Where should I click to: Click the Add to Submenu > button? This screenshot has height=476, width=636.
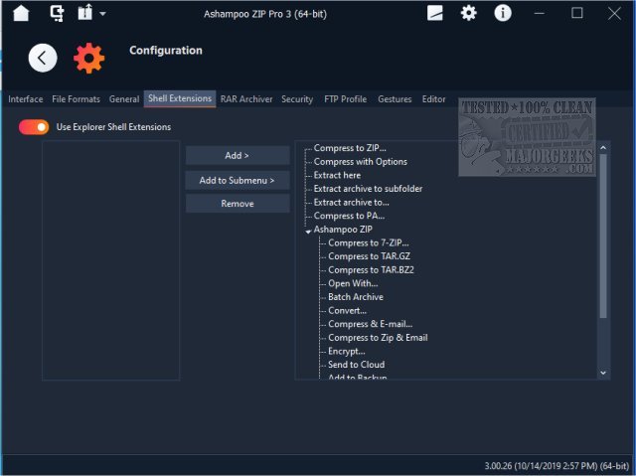click(238, 180)
